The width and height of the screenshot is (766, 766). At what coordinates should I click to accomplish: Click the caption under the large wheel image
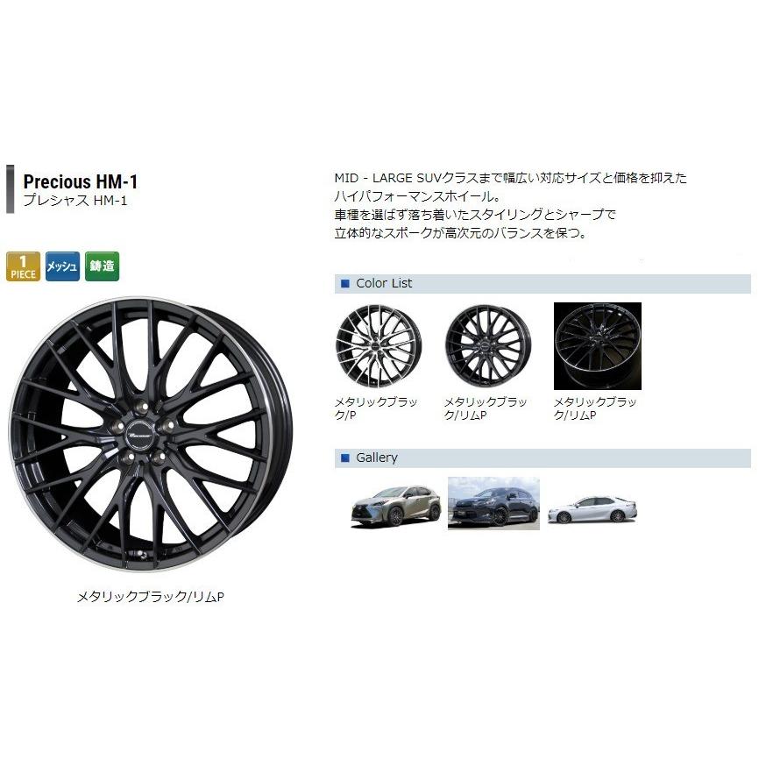click(151, 597)
